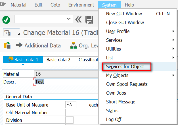This screenshot has width=178, height=125.
Task: Click the Save floppy disk icon
Action: [89, 20]
